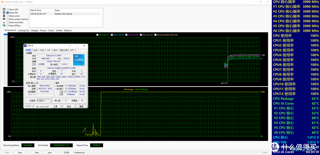Enable the KIOXIA-EXCERIA PRO SSD graph checkbox
This screenshot has height=155, width=320.
tap(156, 35)
